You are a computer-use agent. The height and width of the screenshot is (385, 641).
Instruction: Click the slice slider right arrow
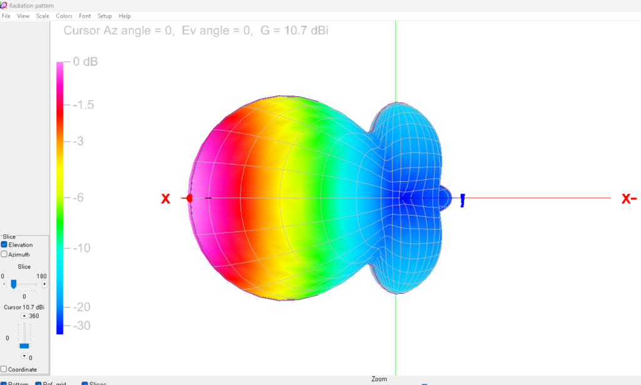pyautogui.click(x=44, y=284)
